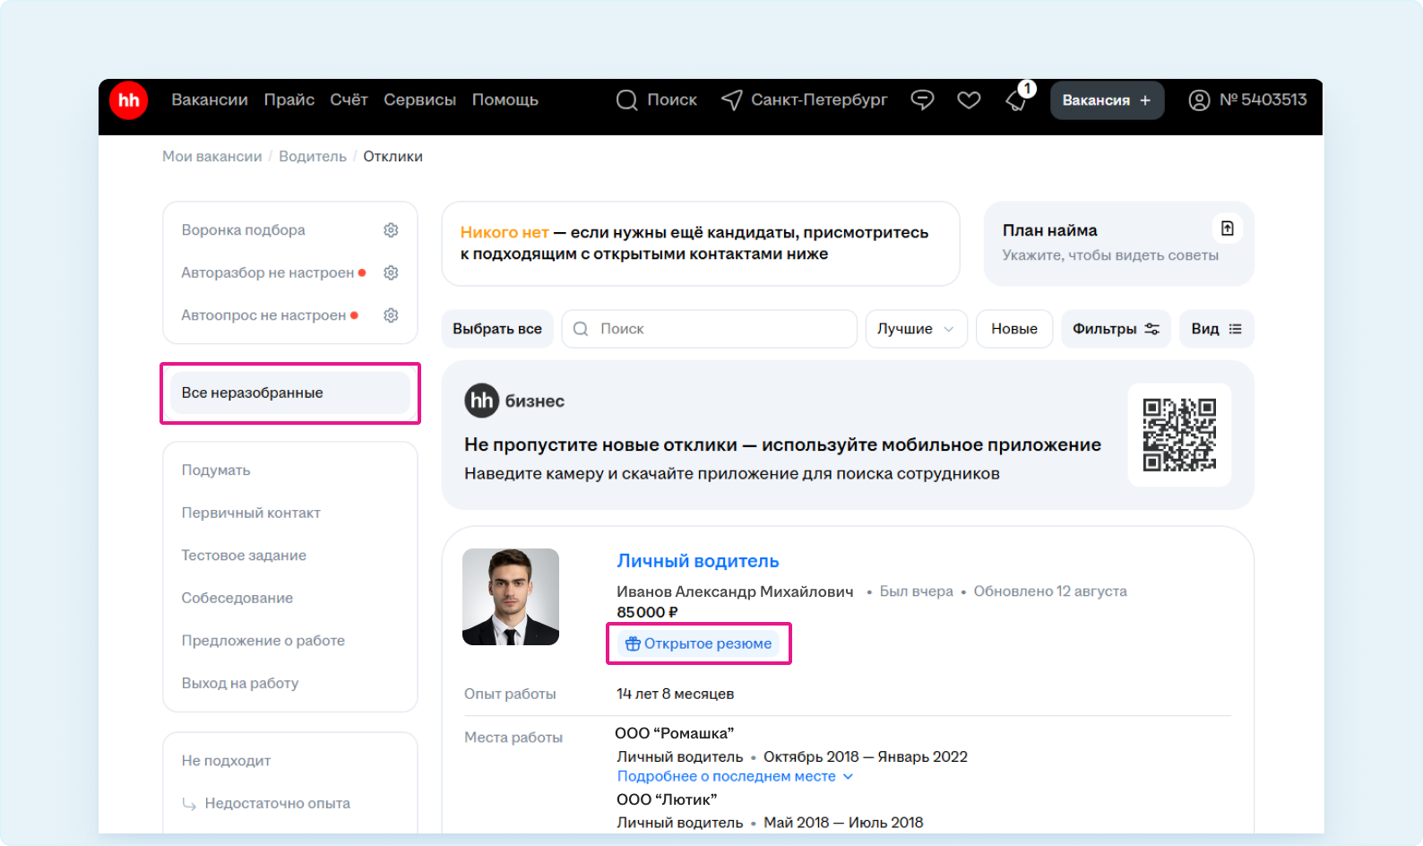The height and width of the screenshot is (846, 1423).
Task: Open Авторазбор не настроен
Action: pos(268,272)
